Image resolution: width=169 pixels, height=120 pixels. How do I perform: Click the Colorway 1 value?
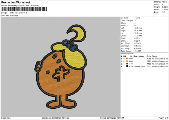(x=15, y=15)
